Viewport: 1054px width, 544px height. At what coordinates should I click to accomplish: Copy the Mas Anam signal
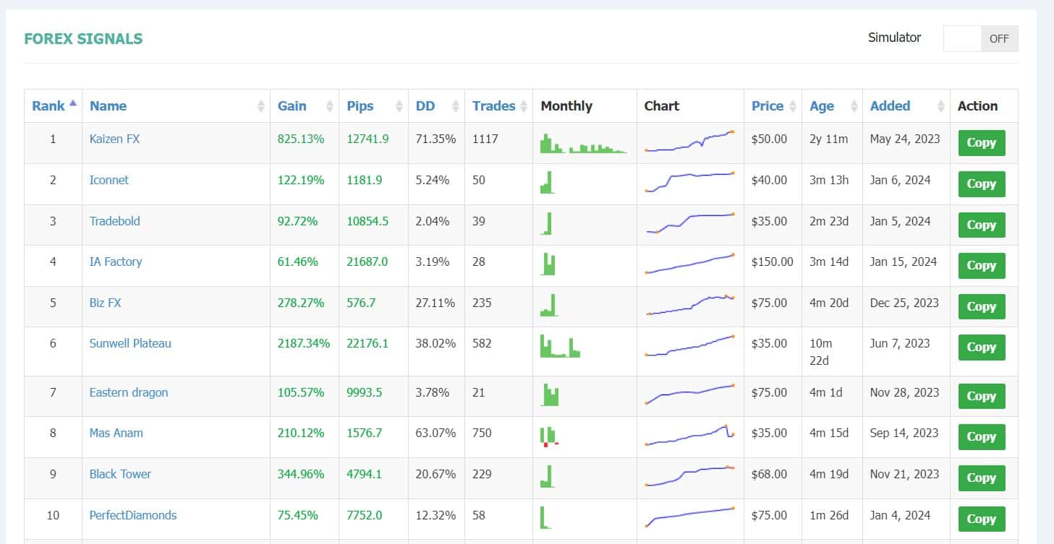[982, 437]
